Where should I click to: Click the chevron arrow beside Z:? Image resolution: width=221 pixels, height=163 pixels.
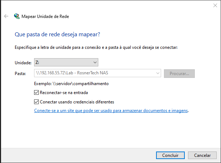[x=95, y=62]
